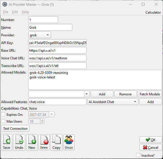
Task: Click the Save document icon
Action: (x=7, y=142)
